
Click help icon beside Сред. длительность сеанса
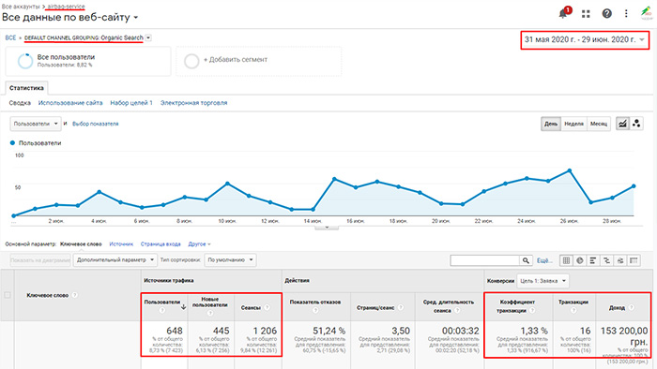(x=457, y=311)
